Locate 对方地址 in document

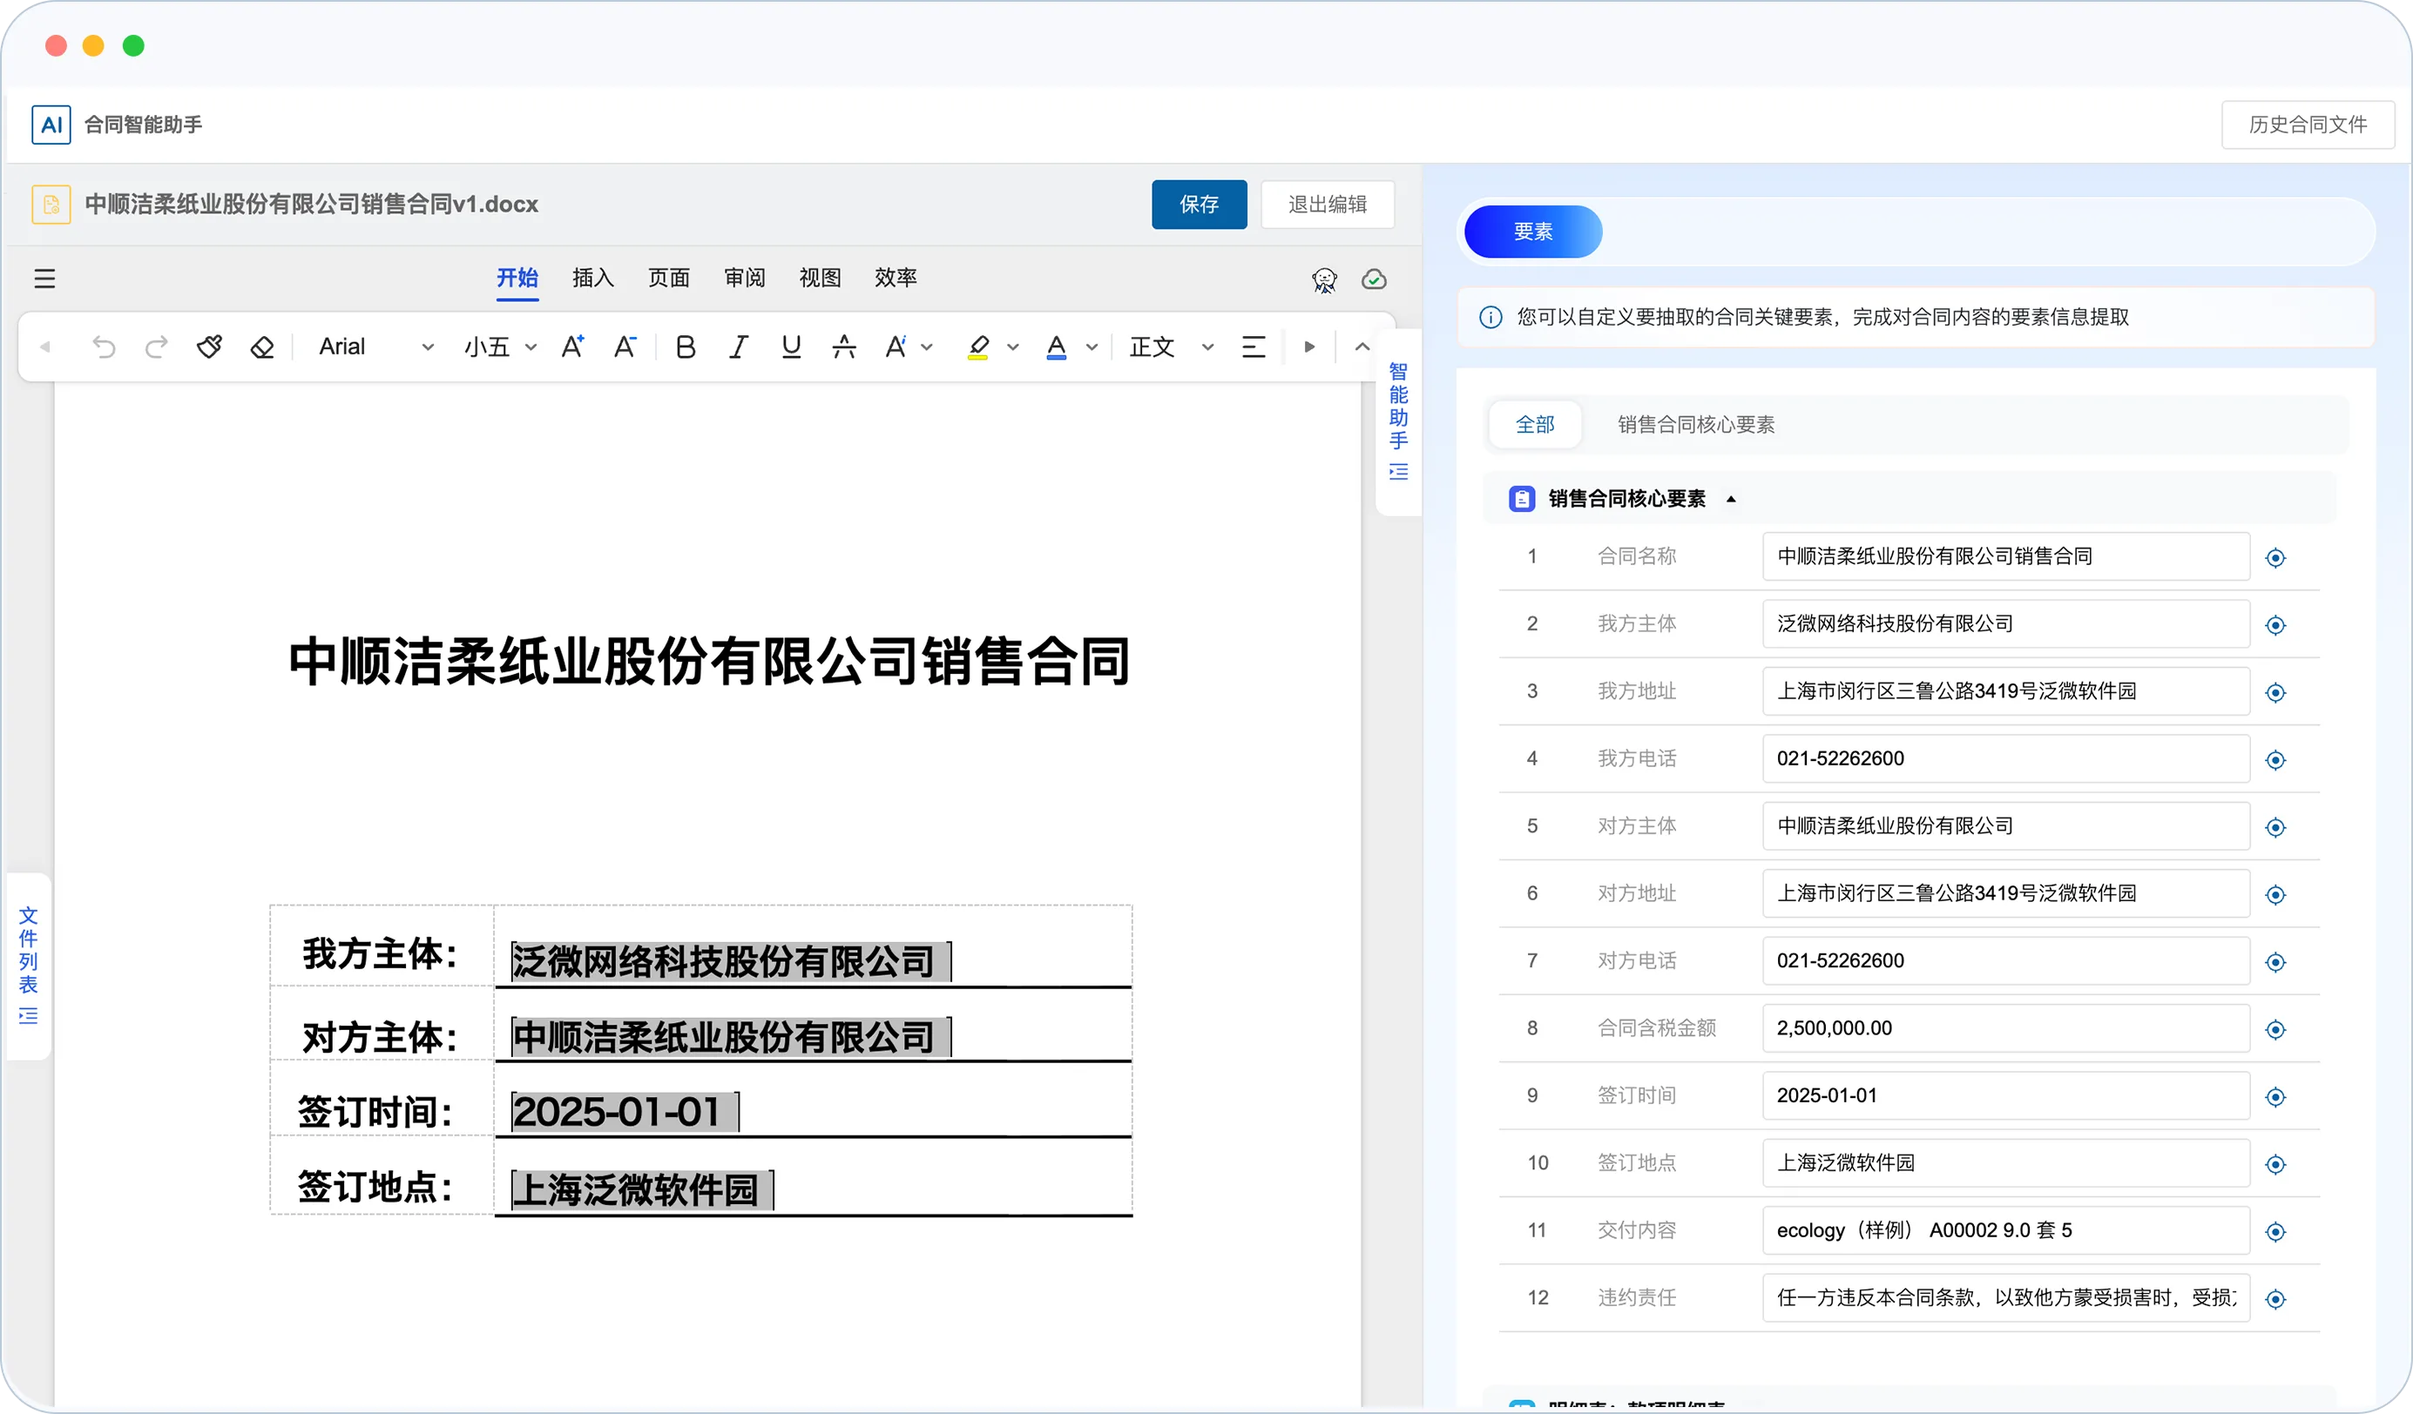(x=2275, y=895)
